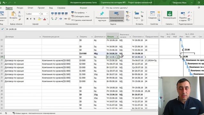The image size is (204, 115).
Task: Click the Paste clipboard icon
Action: pyautogui.click(x=13, y=14)
